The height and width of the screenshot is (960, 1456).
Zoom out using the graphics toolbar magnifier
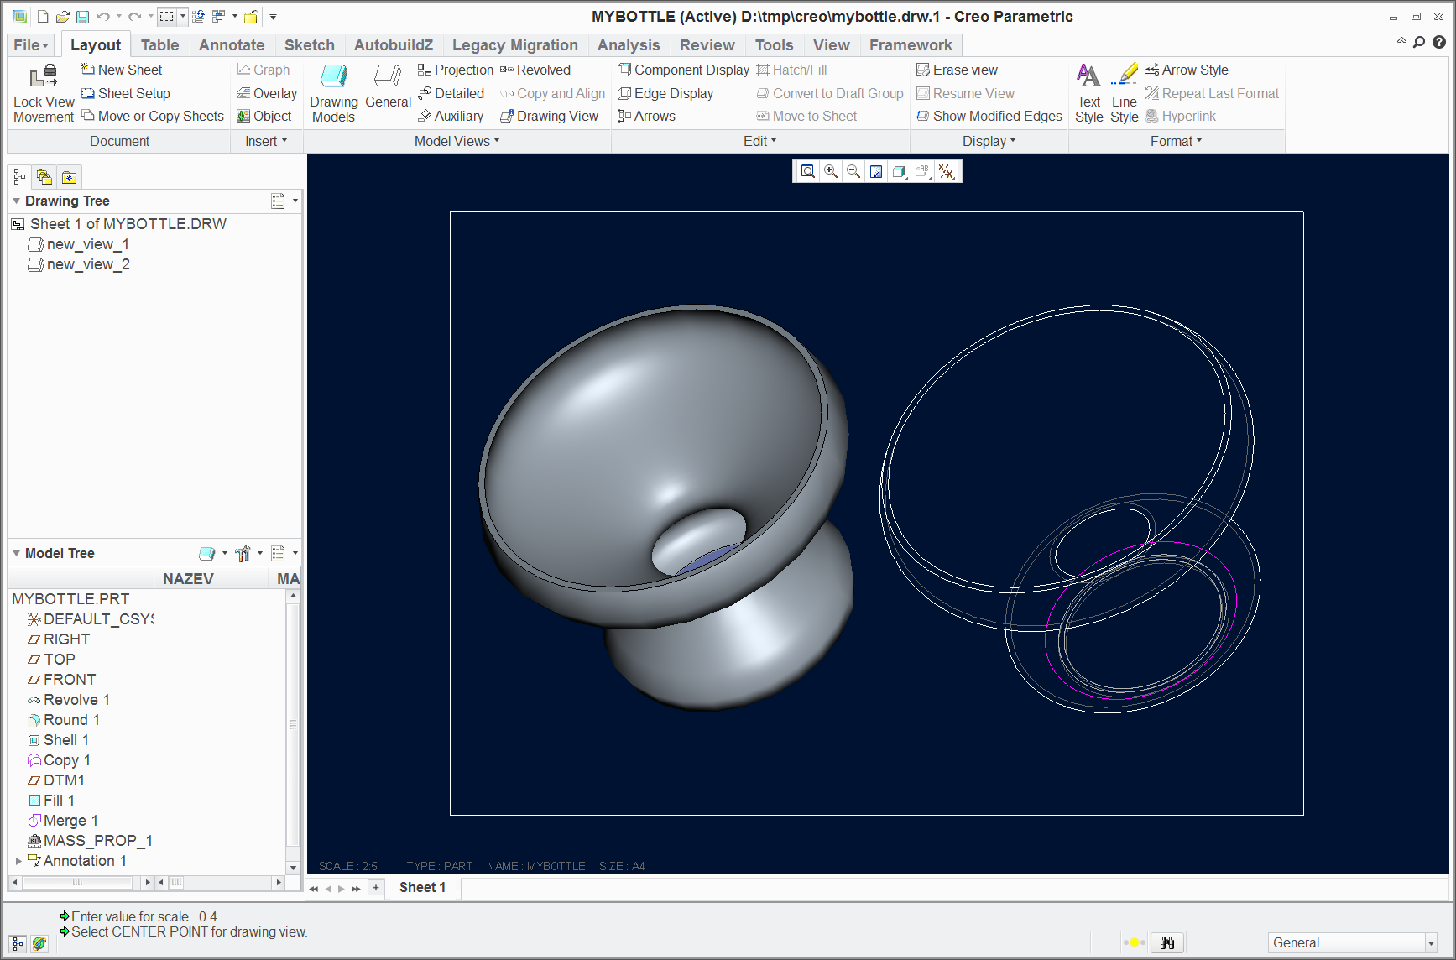click(x=853, y=171)
